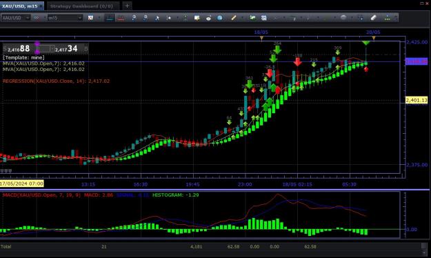
Task: Select the first MVA(XAU/USD.Open,7) indicator label
Action: pyautogui.click(x=43, y=63)
